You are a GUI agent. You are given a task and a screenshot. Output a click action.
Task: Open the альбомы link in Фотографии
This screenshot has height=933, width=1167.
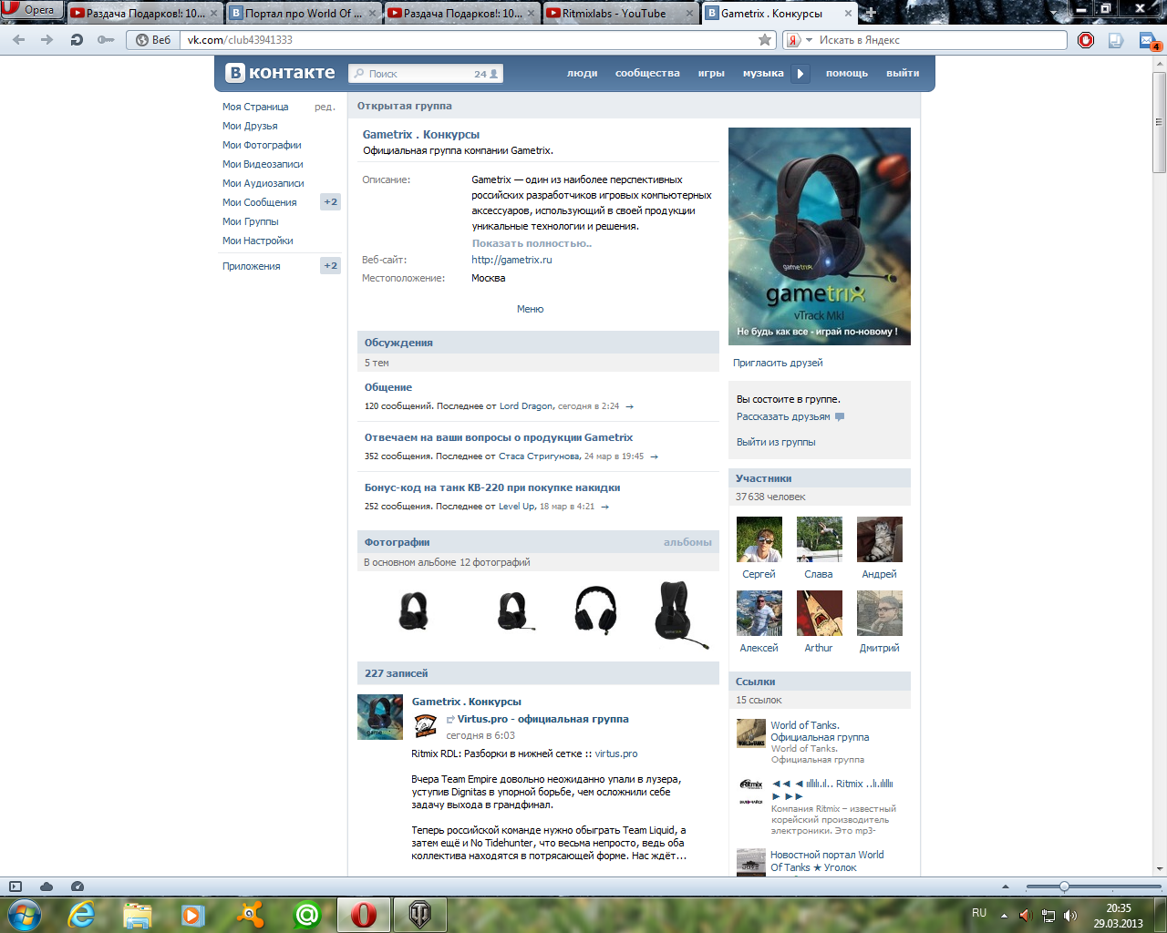point(687,542)
